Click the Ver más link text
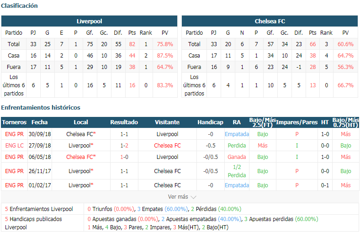The height and width of the screenshot is (232, 360). click(178, 197)
